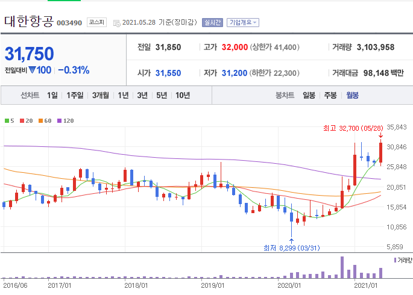
Task: Click the purple 거래량 volume legend marker
Action: pos(395,260)
